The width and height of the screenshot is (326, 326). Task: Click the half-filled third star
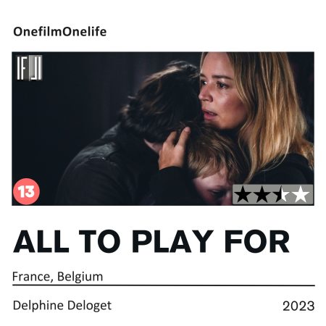(x=281, y=194)
